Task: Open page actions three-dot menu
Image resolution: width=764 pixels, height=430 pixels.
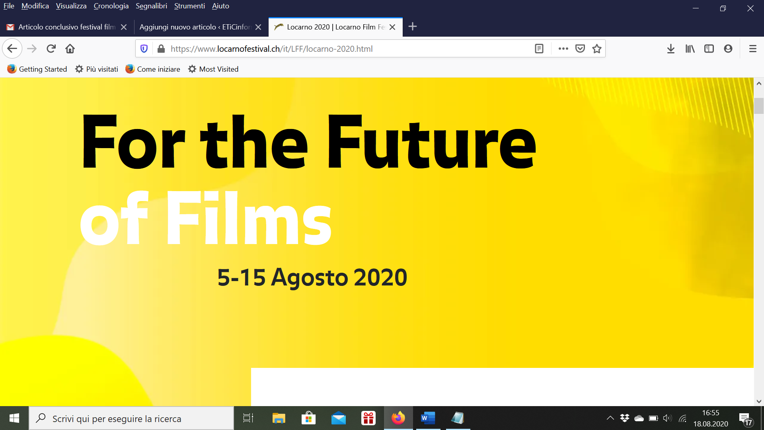Action: [x=563, y=49]
